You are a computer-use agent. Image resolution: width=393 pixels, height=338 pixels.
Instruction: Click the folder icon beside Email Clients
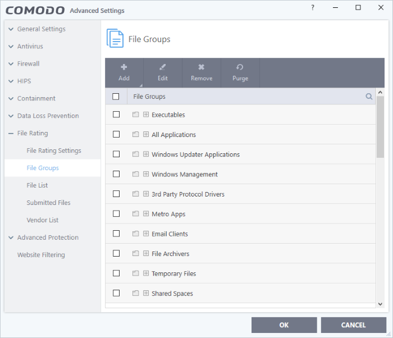tap(136, 234)
